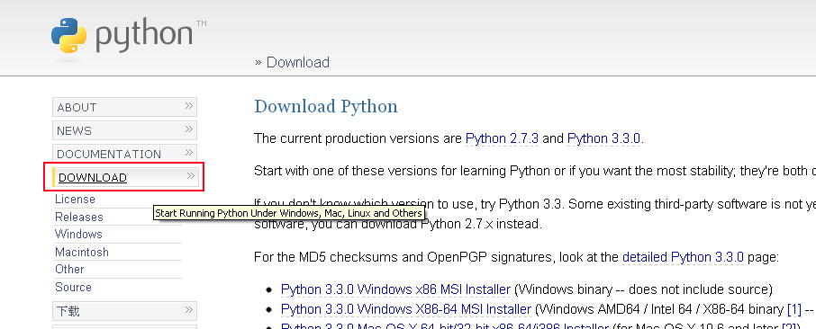Open the ABOUT menu item
Viewport: 816px width, 329px height.
click(x=125, y=107)
